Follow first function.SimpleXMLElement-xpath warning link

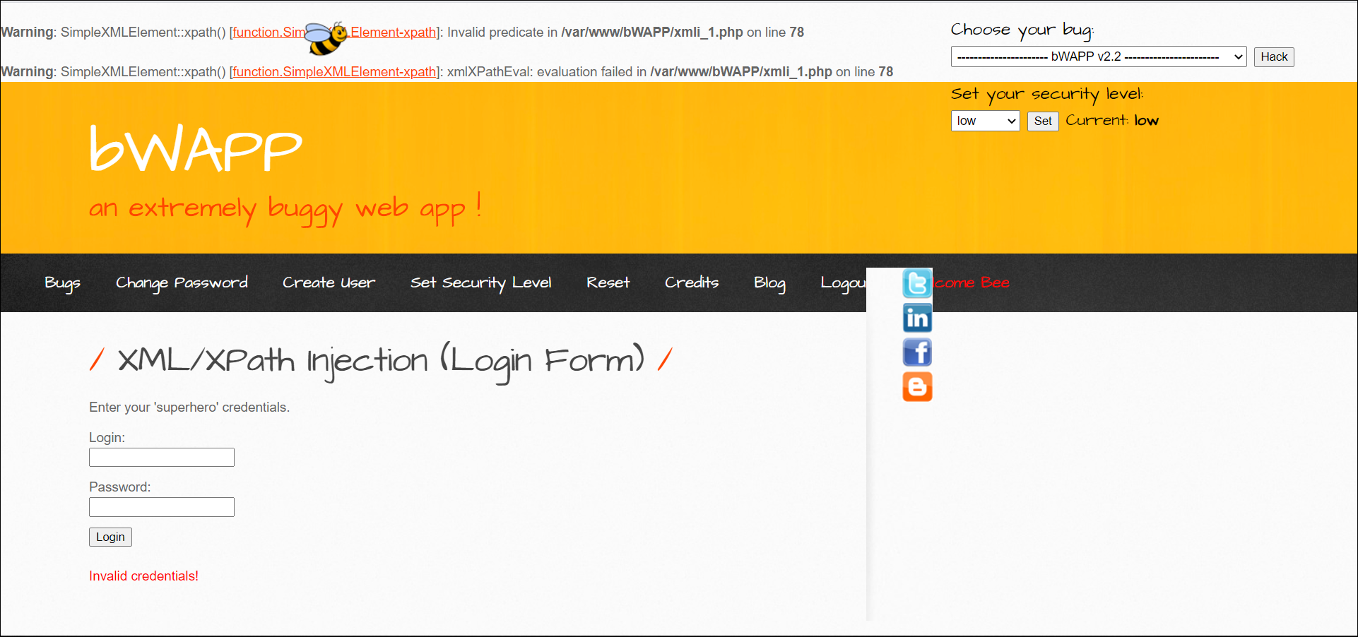click(x=334, y=32)
